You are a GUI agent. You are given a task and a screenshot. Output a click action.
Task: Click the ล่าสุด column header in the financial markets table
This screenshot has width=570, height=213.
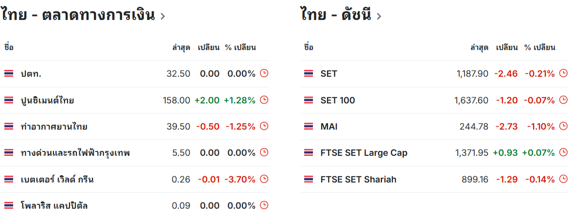point(181,47)
